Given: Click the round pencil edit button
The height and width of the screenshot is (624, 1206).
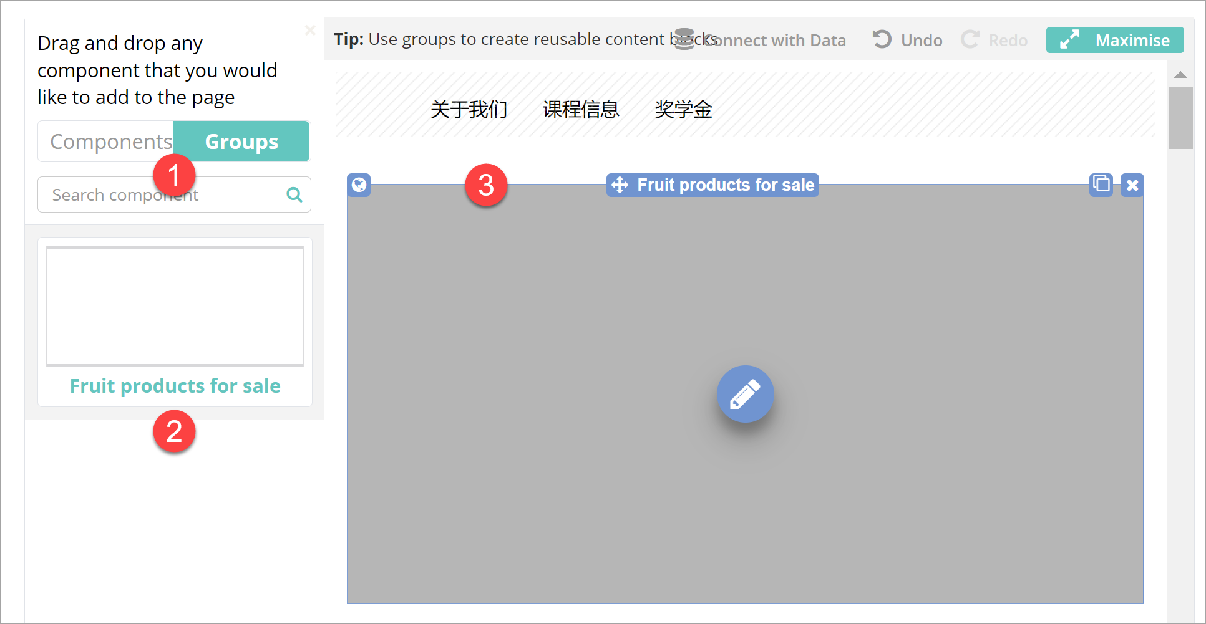Looking at the screenshot, I should pos(745,394).
